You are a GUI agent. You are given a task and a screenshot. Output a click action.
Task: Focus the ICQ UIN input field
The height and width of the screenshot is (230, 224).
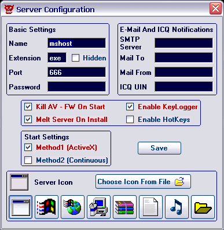pos(184,87)
